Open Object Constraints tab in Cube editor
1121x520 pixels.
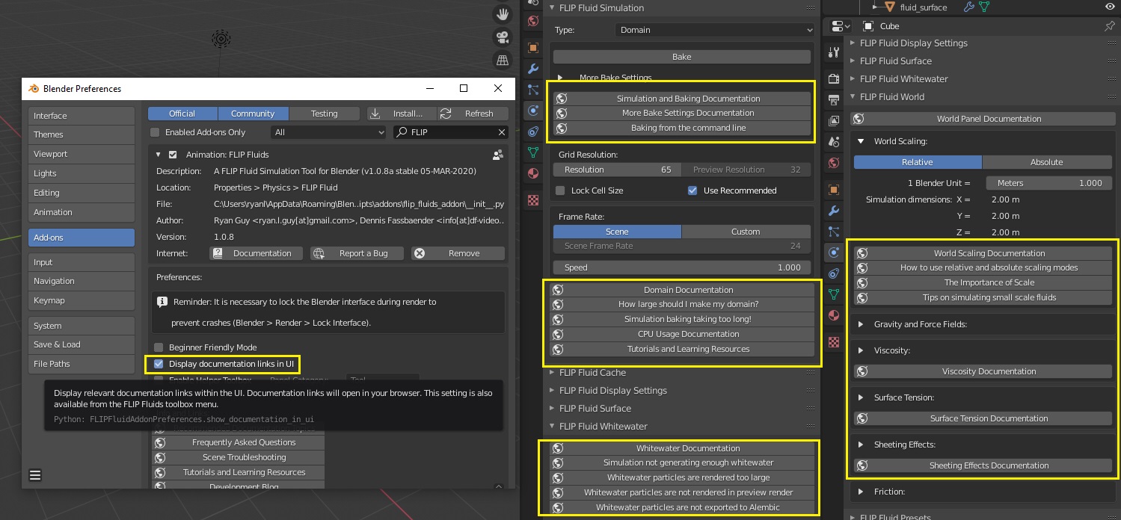tap(833, 274)
